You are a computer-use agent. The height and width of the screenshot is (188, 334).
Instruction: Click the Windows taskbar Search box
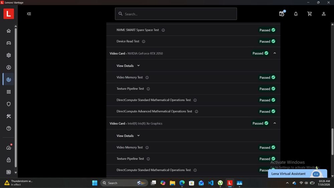click(124, 183)
